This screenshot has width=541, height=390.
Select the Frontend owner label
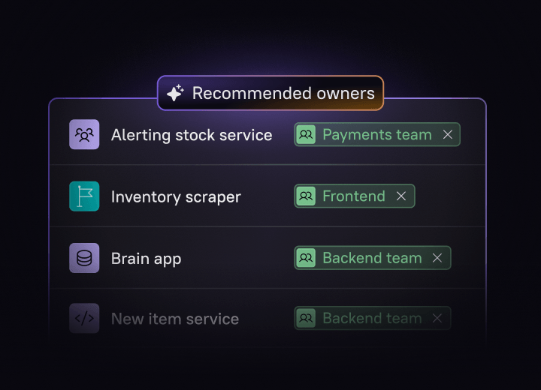tap(354, 196)
